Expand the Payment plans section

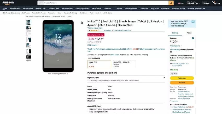(164, 77)
